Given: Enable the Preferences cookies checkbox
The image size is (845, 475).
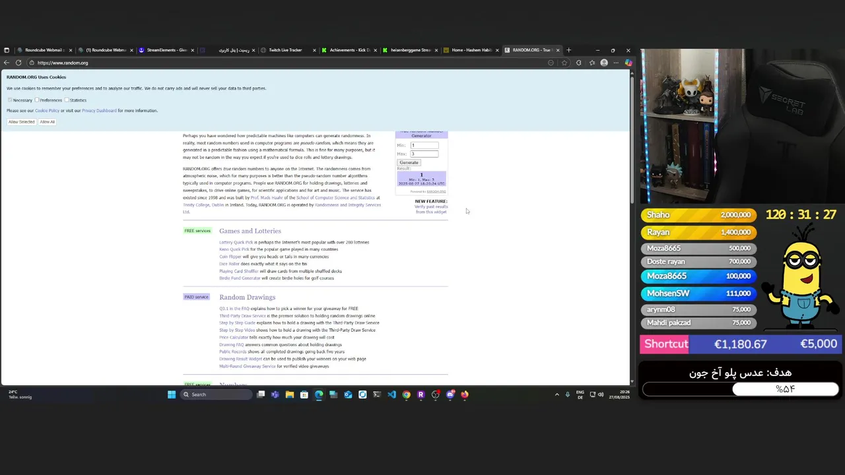Looking at the screenshot, I should (37, 100).
